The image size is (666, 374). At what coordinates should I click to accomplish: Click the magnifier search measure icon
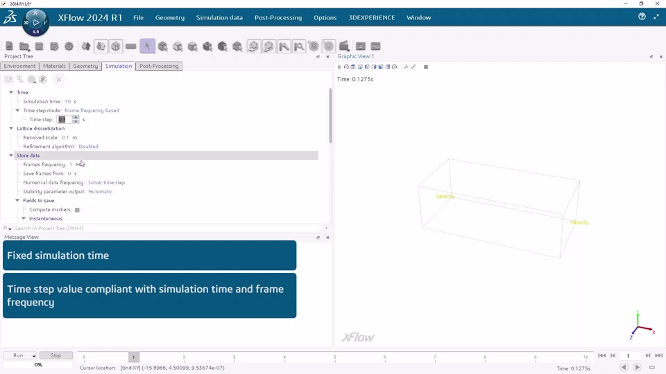299,46
